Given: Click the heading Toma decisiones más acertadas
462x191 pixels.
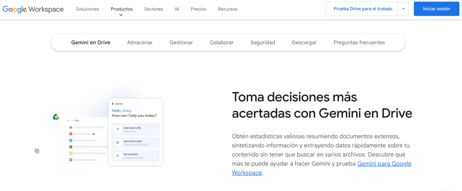Looking at the screenshot, I should [x=322, y=105].
